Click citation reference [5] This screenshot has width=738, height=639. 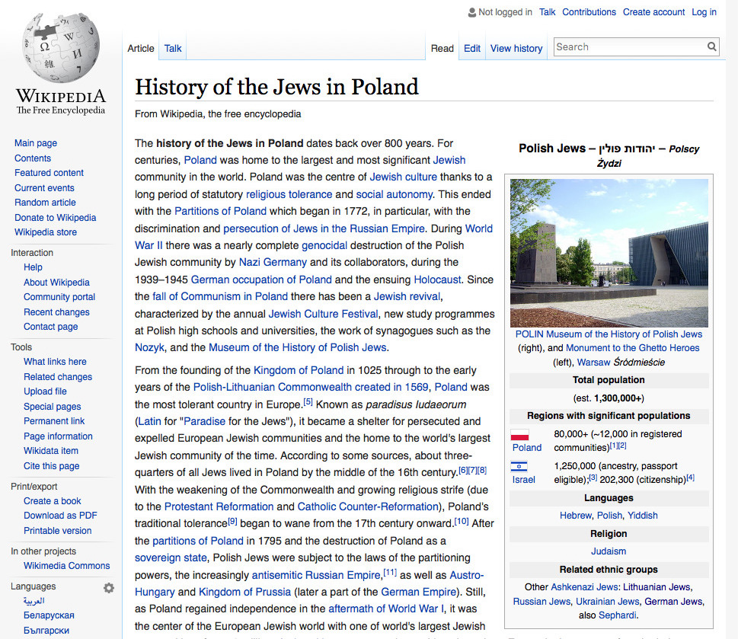pyautogui.click(x=308, y=401)
